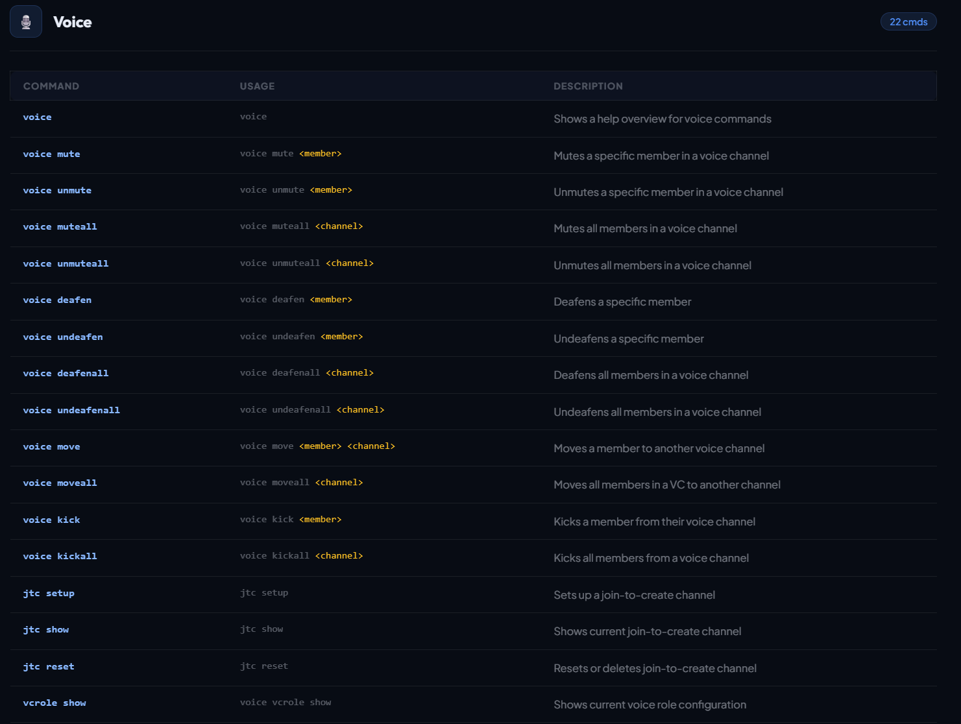
Task: Click the DESCRIPTION column header
Action: point(588,86)
